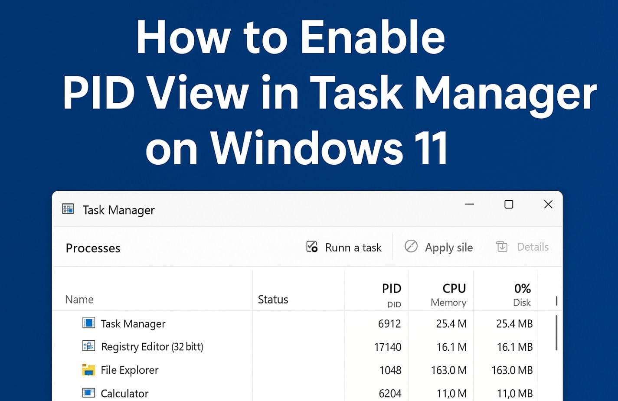The width and height of the screenshot is (618, 401).
Task: Click the PID column header
Action: coord(392,289)
